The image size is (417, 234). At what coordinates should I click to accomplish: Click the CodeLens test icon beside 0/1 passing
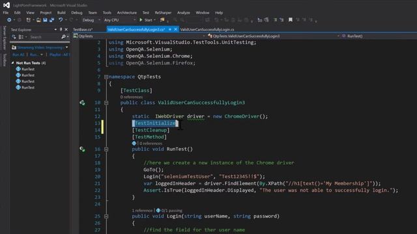point(158,211)
